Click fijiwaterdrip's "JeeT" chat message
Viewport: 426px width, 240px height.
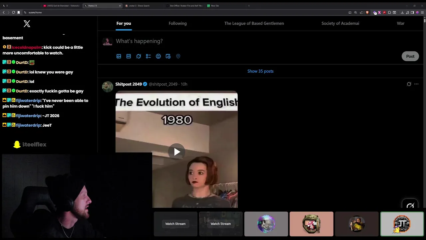pyautogui.click(x=47, y=125)
